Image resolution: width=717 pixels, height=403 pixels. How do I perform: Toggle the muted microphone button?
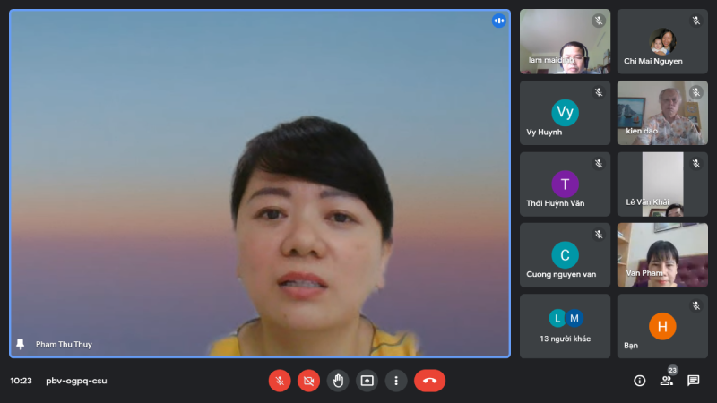[x=280, y=381]
